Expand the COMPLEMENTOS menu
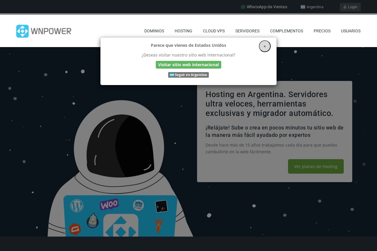This screenshot has height=251, width=377. pos(286,31)
